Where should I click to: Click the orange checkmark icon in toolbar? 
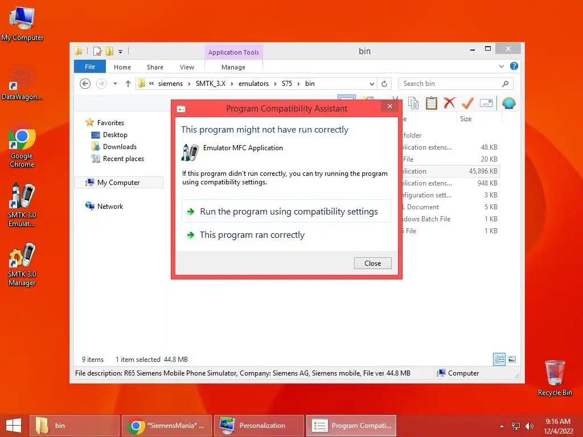[467, 103]
